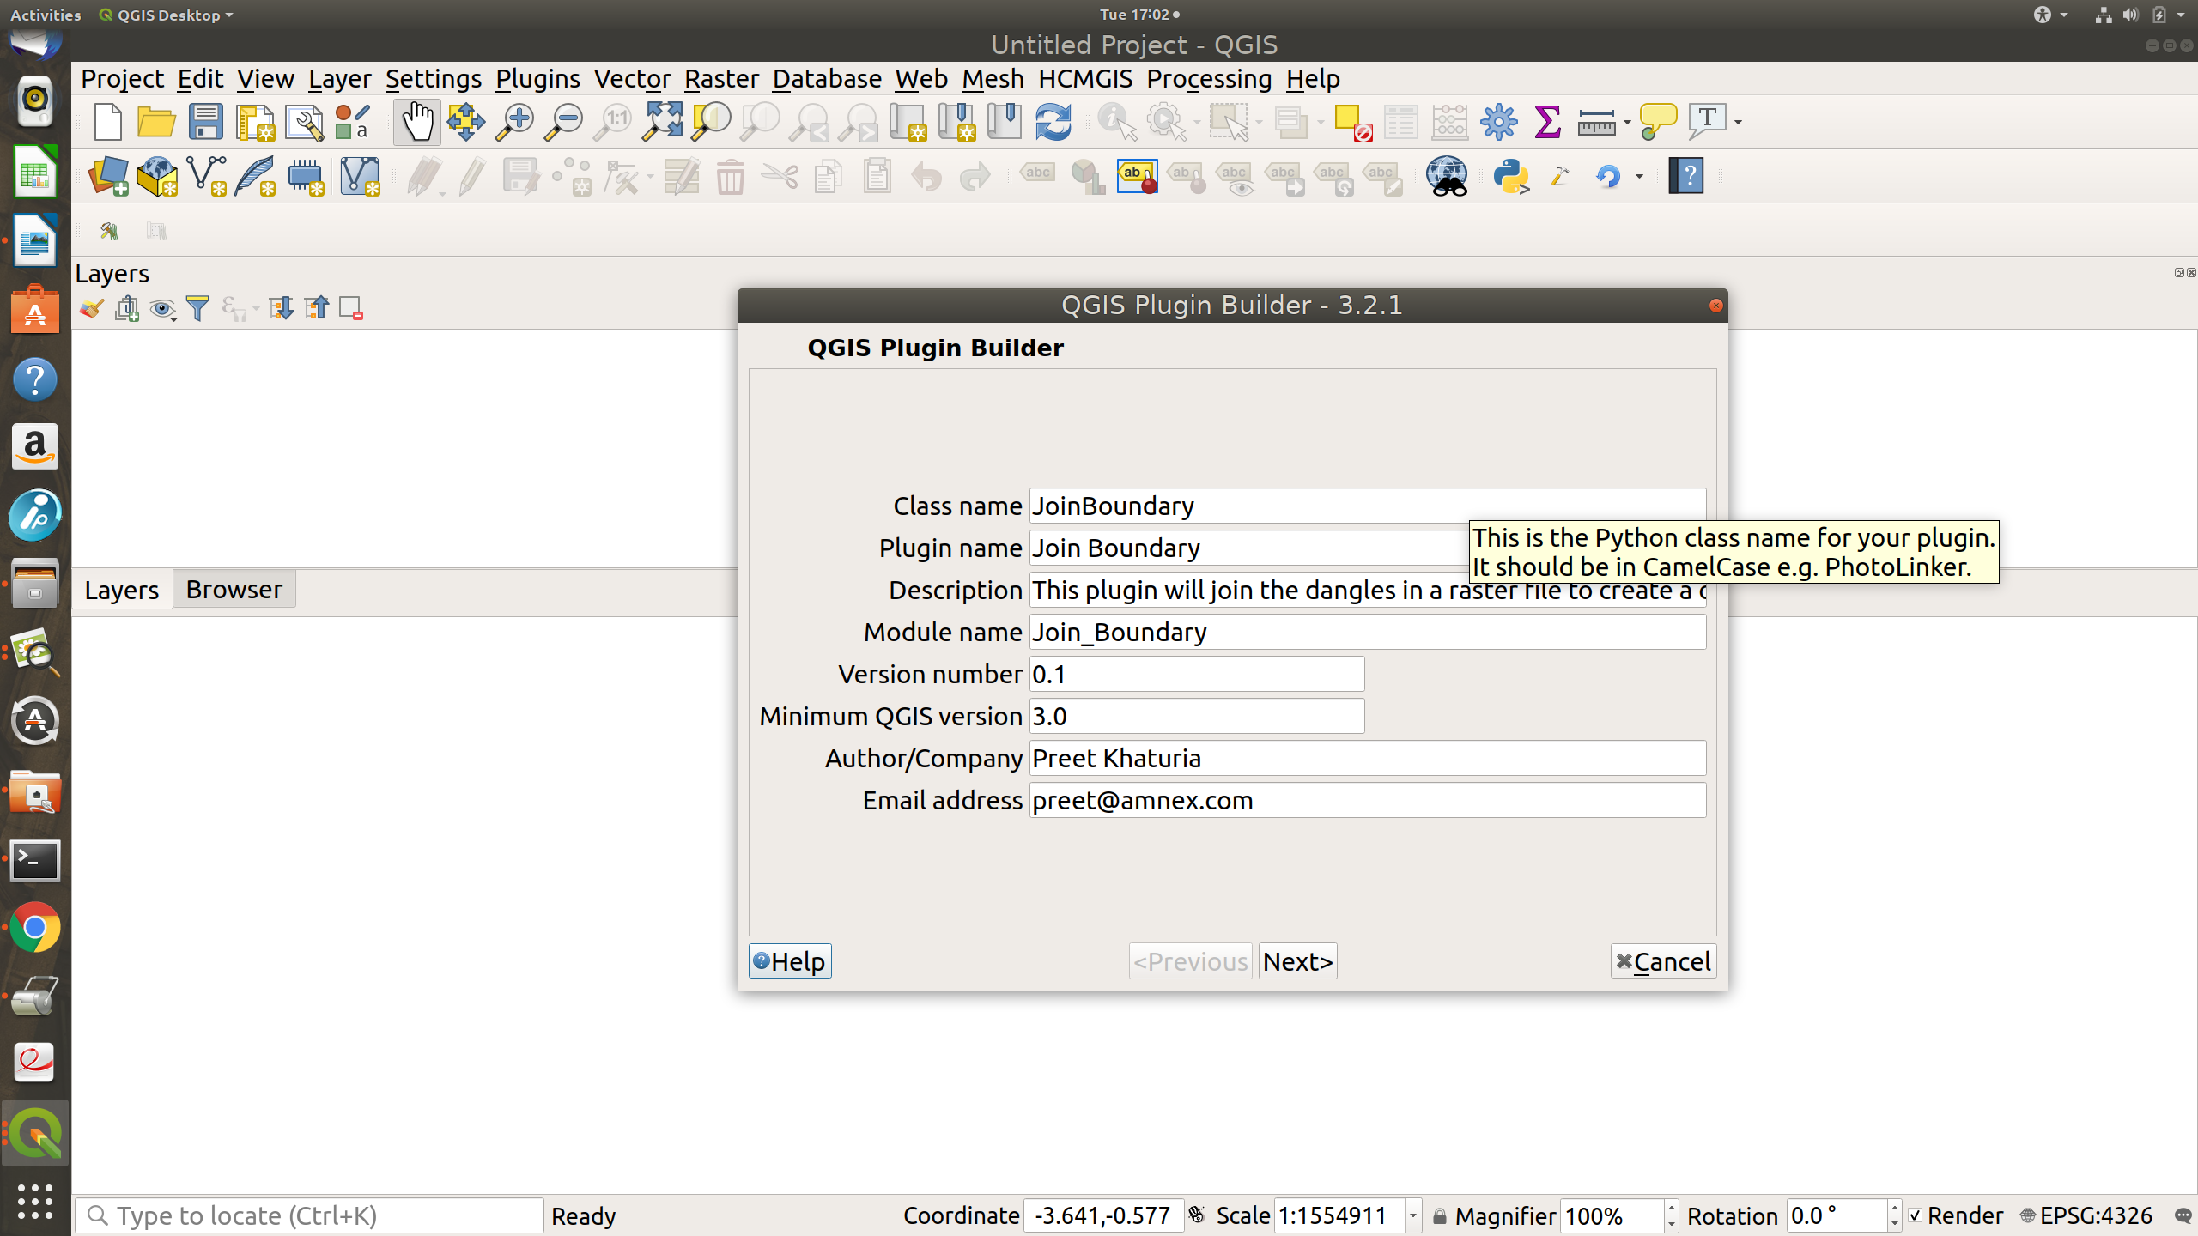Expand the Rotation value stepper

pos(1893,1215)
